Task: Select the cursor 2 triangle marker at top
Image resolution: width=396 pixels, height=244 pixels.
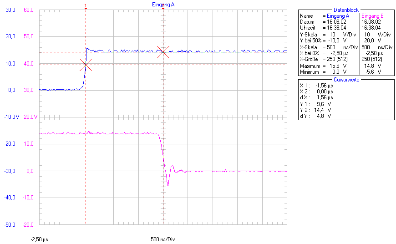Action: coord(163,9)
